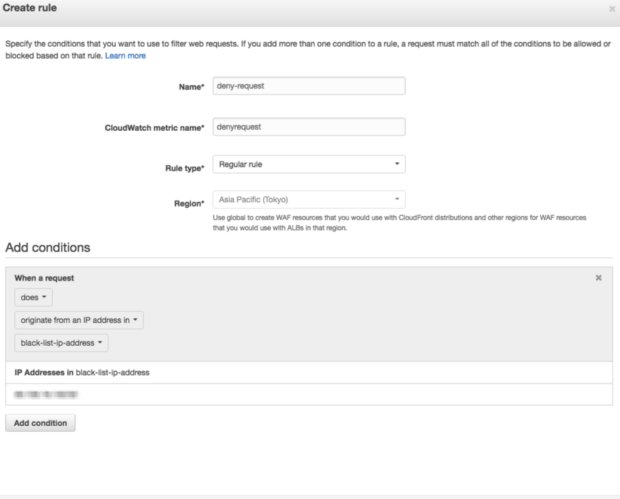Close the Create rule dialog

click(612, 9)
